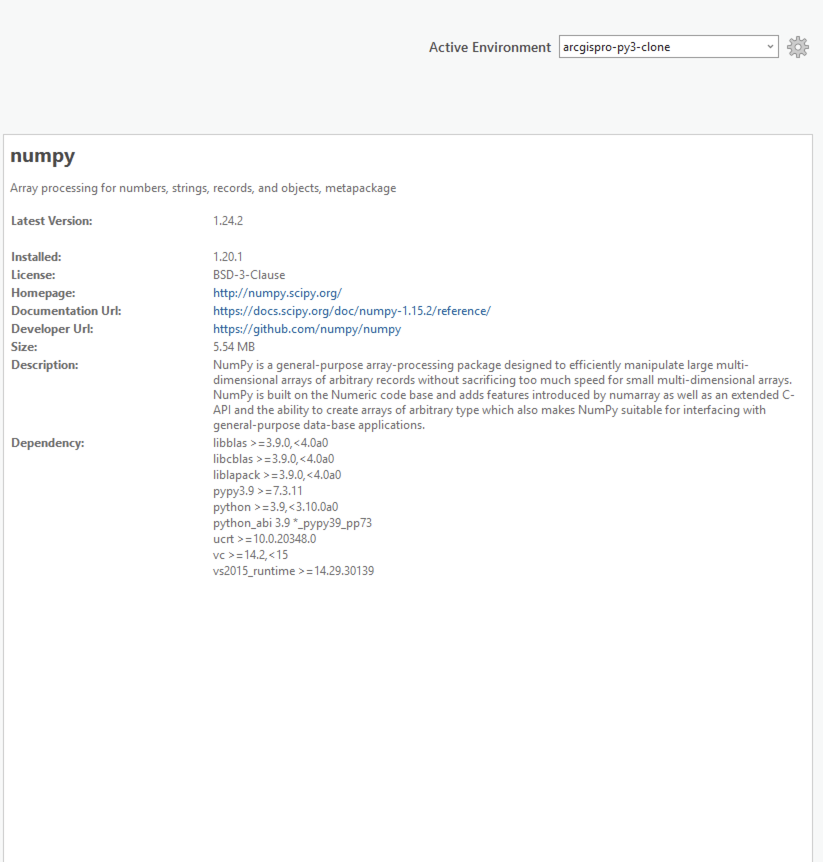This screenshot has width=823, height=862.
Task: Click the python >=3.9 dependency line
Action: [x=275, y=507]
